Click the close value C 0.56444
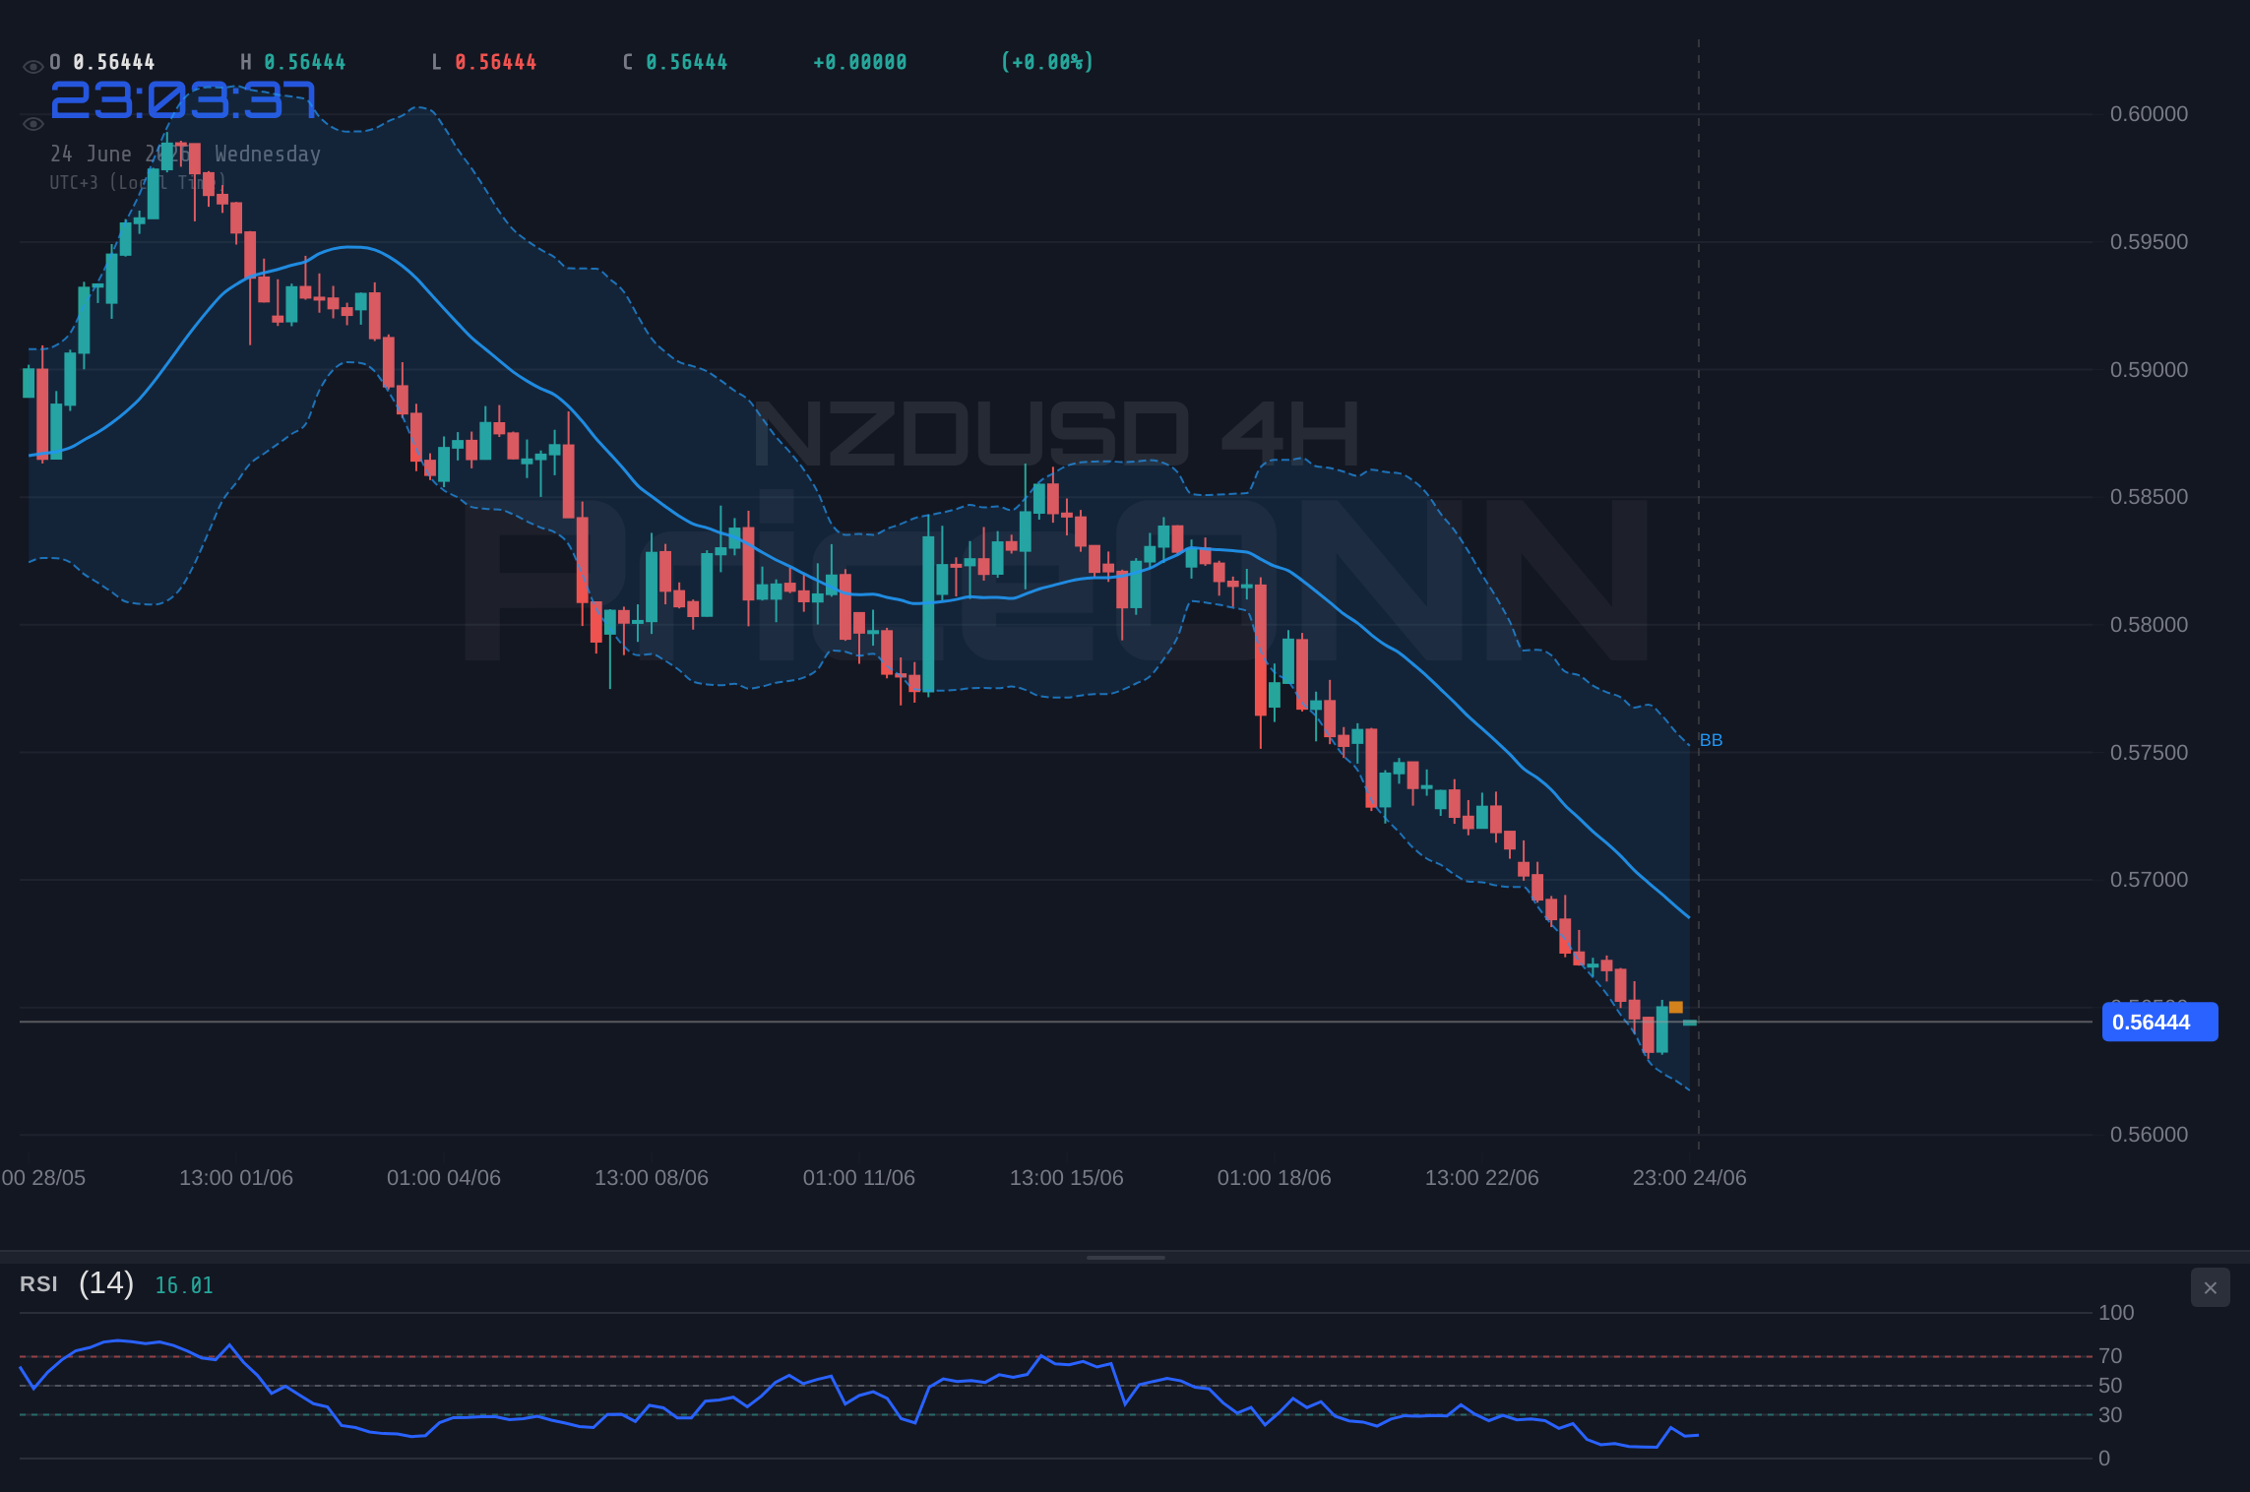The image size is (2250, 1492). [x=675, y=62]
